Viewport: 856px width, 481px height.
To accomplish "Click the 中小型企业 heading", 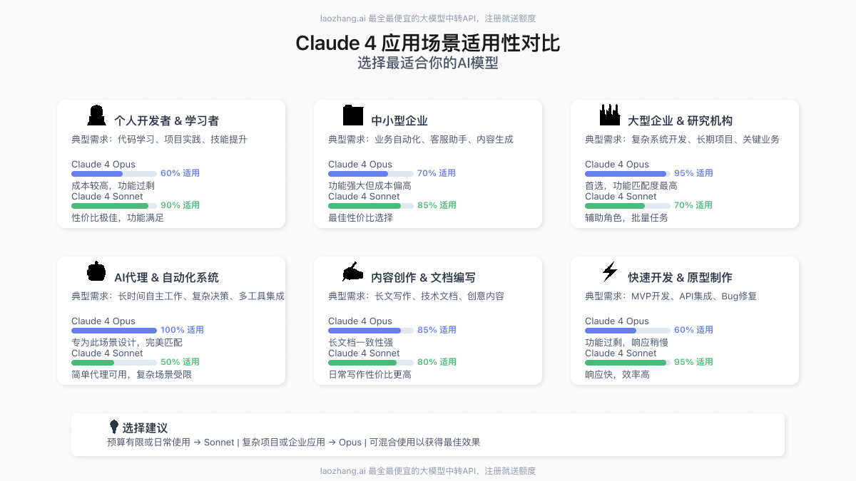I will pos(399,121).
